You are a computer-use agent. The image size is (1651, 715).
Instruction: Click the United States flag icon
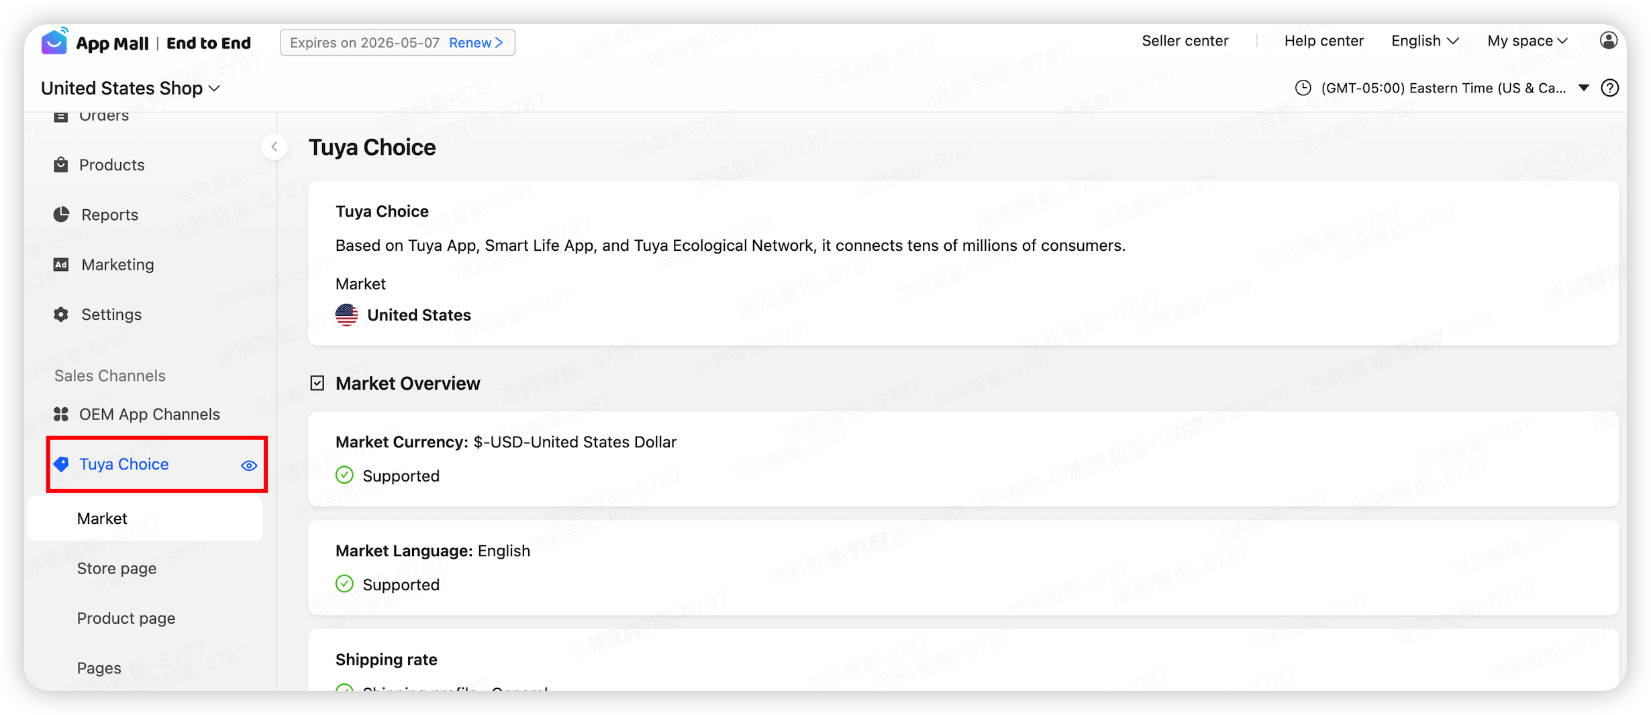point(346,315)
